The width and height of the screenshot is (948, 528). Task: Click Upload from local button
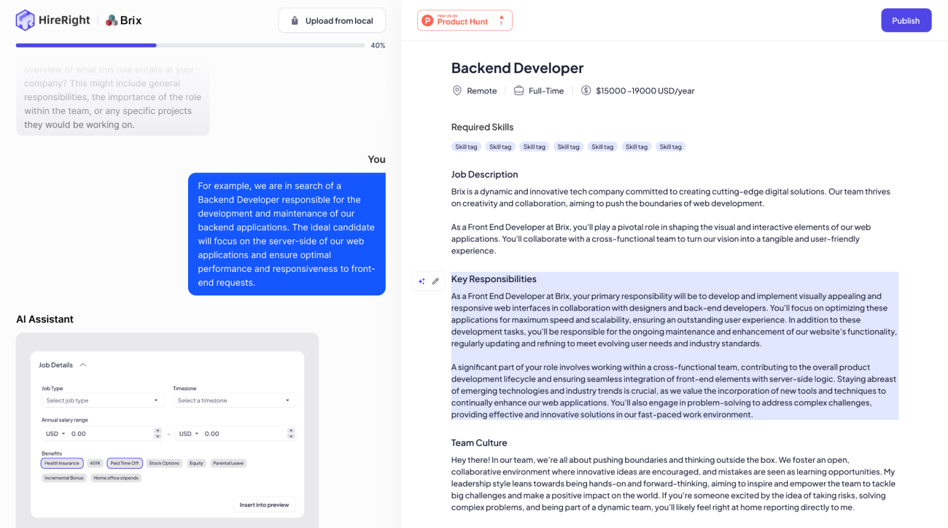pos(332,21)
